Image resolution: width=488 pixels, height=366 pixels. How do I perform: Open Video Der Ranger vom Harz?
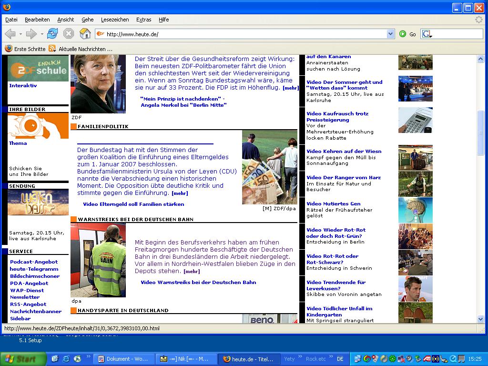click(344, 178)
